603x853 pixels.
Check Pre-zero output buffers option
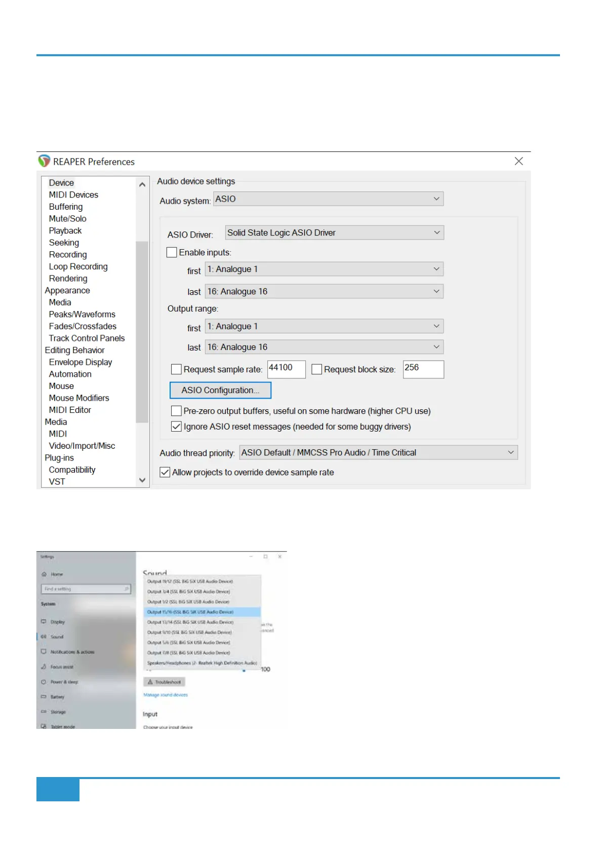[176, 411]
